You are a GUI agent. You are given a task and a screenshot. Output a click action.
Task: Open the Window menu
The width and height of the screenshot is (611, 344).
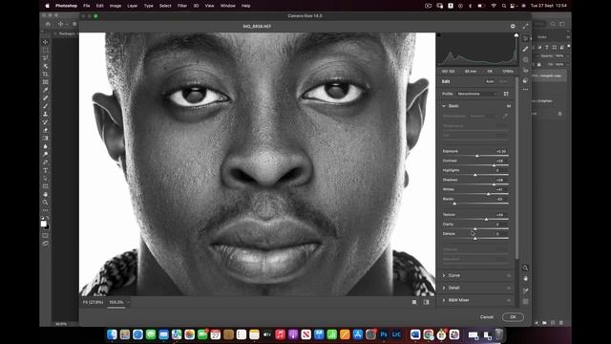pyautogui.click(x=227, y=6)
